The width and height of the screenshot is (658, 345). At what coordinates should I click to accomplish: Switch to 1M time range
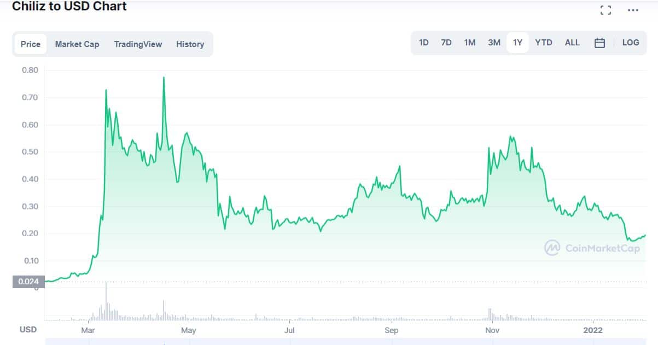[470, 42]
